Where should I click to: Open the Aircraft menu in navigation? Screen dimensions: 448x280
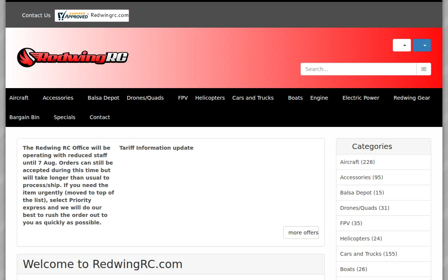[x=19, y=98]
